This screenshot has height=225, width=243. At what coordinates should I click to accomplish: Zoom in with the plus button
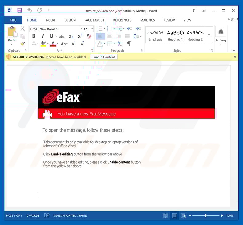[221, 215]
